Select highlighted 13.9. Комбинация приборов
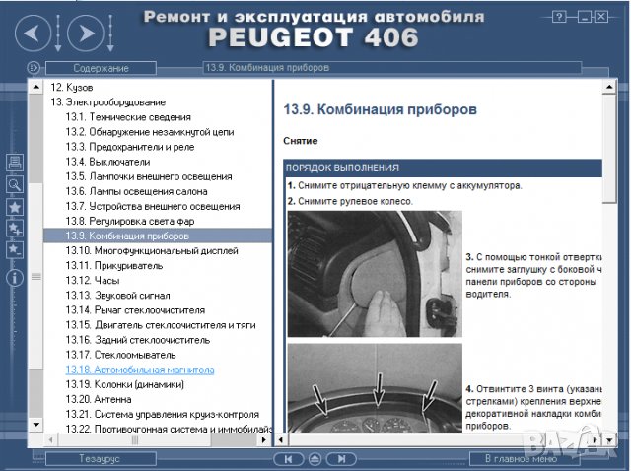The width and height of the screenshot is (631, 471). click(x=158, y=235)
